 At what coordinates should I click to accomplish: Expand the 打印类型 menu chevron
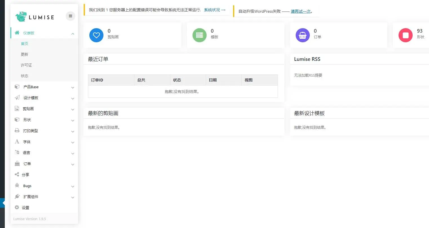(x=73, y=132)
